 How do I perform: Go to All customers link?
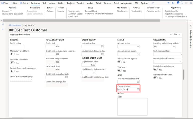[15, 25]
